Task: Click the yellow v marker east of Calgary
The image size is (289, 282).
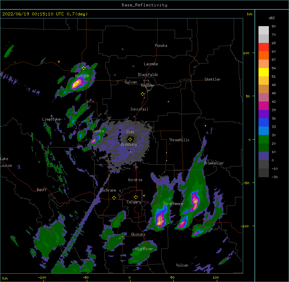Action: click(x=144, y=196)
